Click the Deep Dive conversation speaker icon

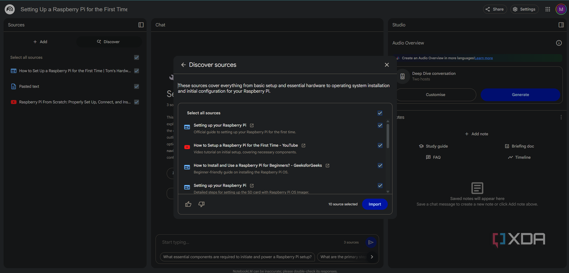(x=402, y=76)
